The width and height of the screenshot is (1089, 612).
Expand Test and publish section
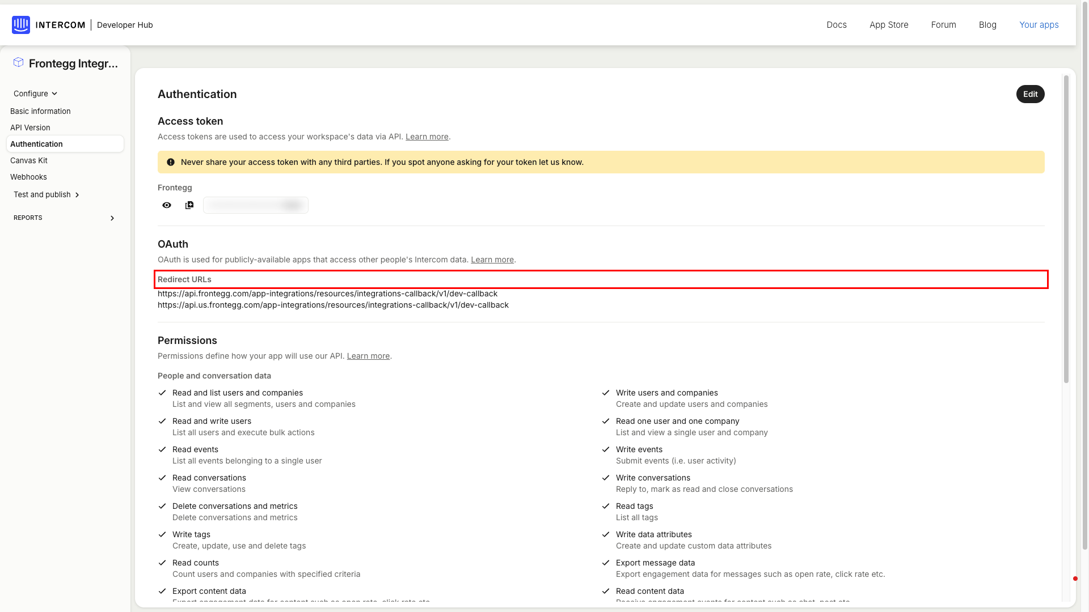(77, 195)
